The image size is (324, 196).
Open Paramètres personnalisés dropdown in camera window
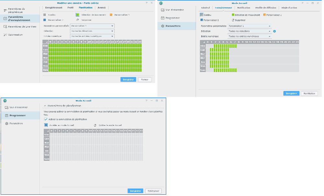92,26
